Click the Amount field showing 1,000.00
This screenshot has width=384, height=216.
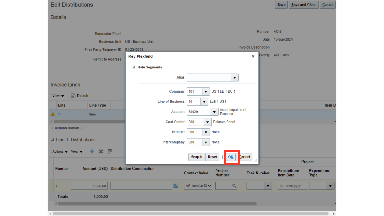tap(89, 186)
